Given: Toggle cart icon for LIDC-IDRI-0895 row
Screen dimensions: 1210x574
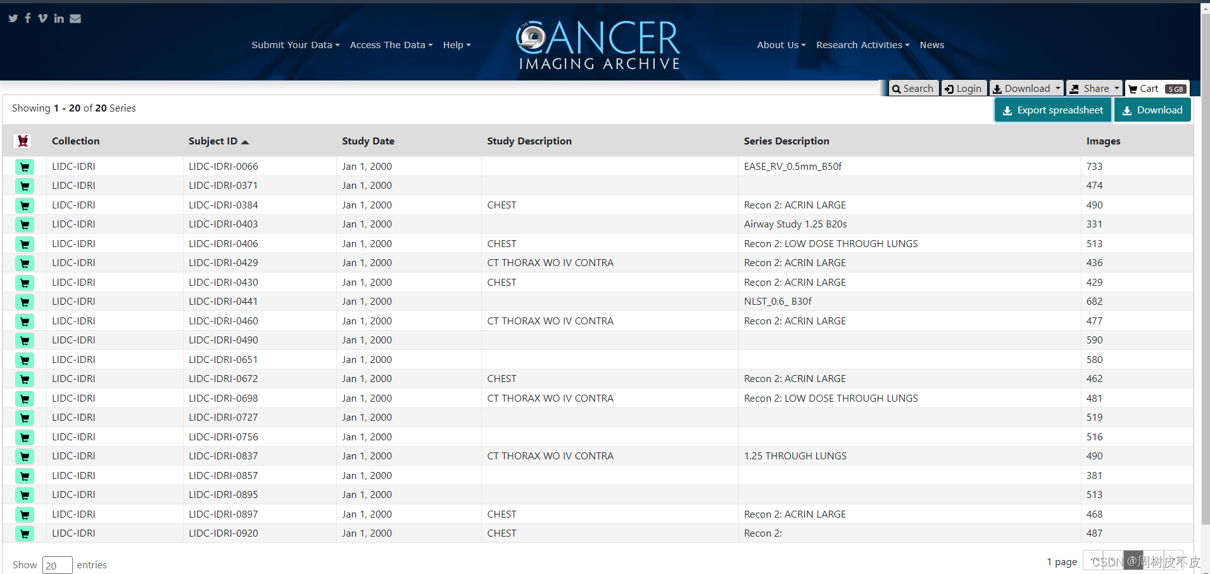Looking at the screenshot, I should point(25,495).
